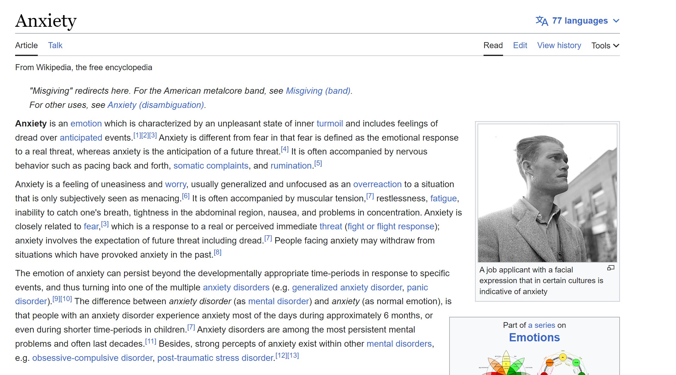Screen dimensions: 676x375
Task: Open View history tab
Action: pyautogui.click(x=559, y=45)
